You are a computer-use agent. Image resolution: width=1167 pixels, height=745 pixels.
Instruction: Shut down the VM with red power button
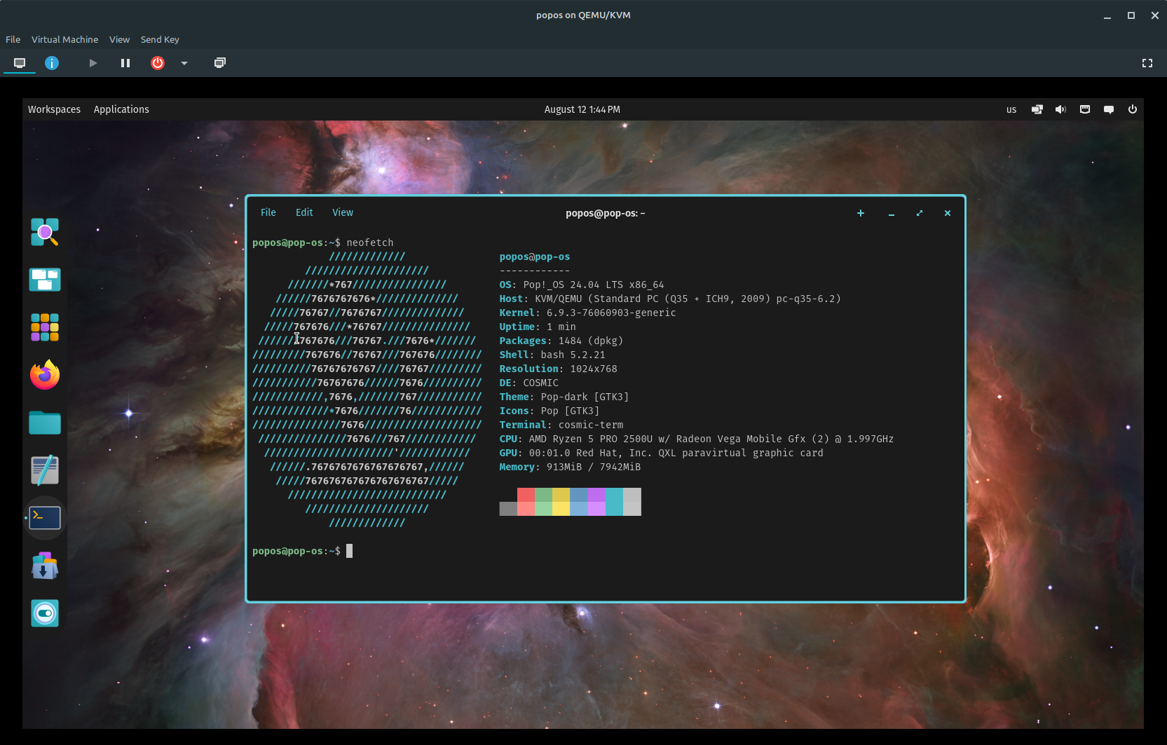pyautogui.click(x=158, y=63)
